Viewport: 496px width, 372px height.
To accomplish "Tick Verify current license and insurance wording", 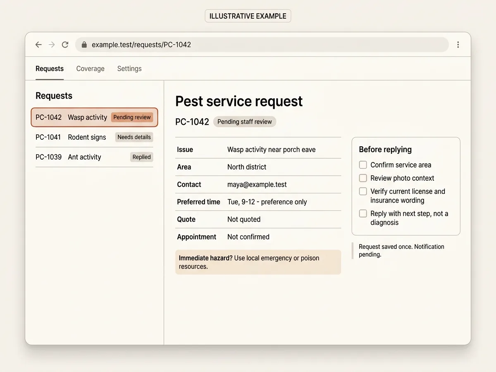I will coord(363,191).
